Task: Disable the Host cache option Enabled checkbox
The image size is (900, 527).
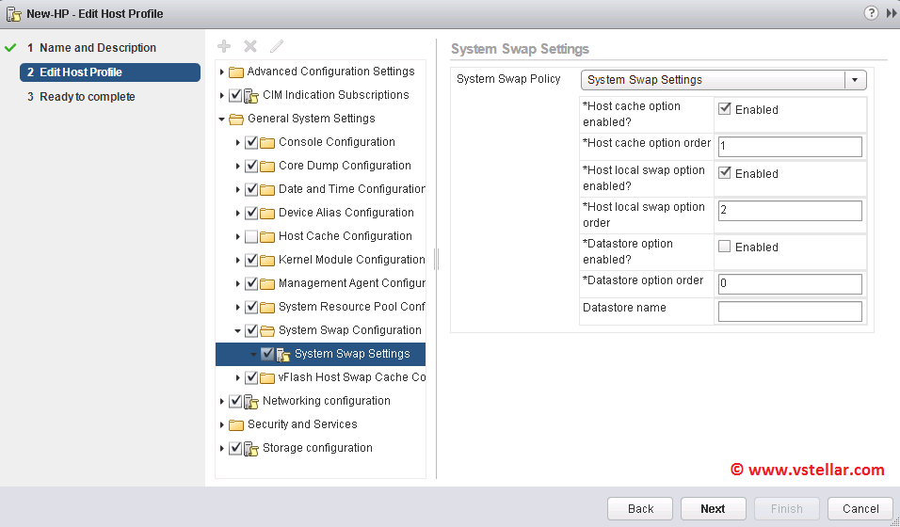Action: coord(725,109)
